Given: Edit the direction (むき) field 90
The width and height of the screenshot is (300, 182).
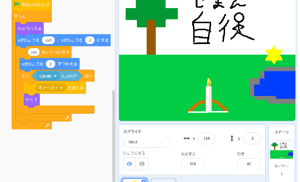Looking at the screenshot, I should point(249,164).
